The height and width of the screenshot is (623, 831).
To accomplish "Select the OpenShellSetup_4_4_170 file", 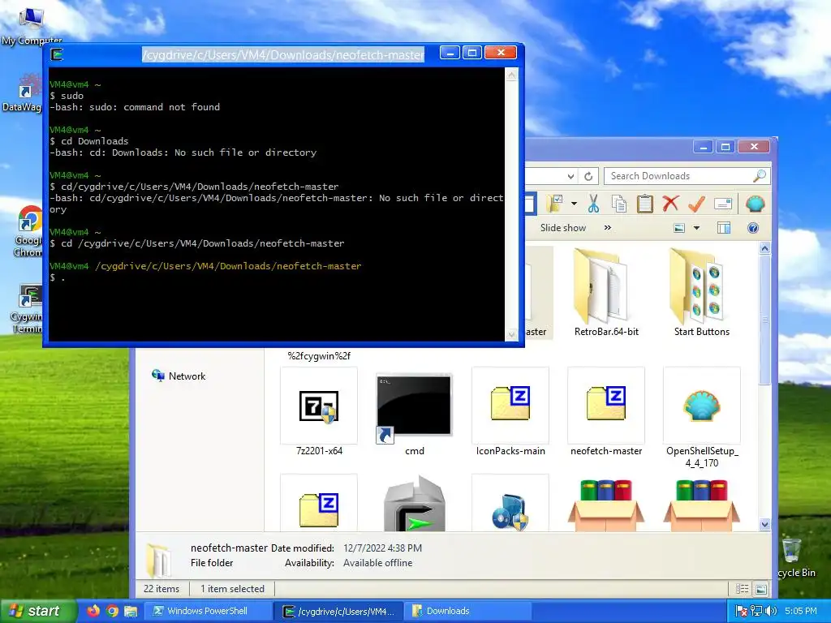I will 702,419.
